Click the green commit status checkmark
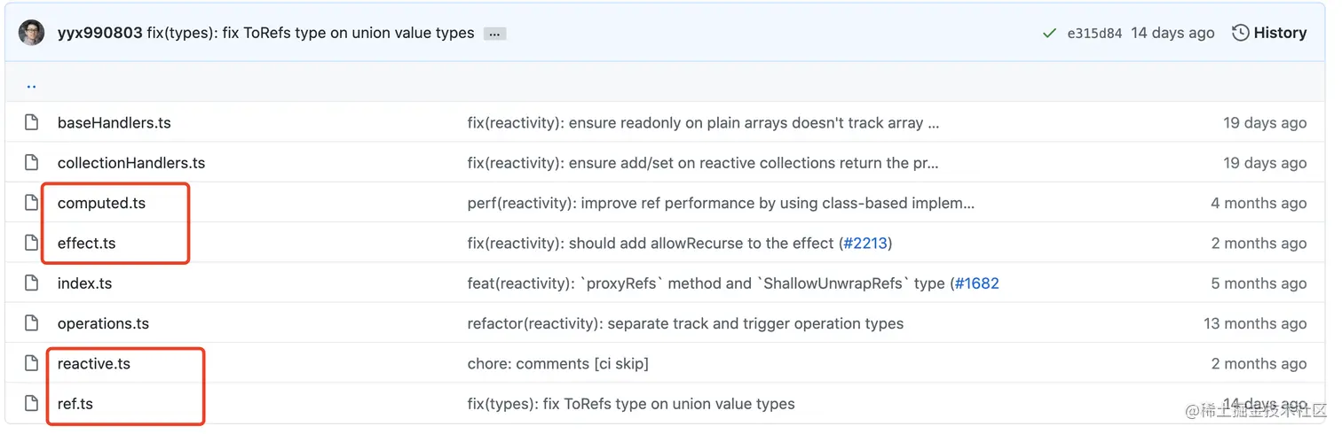The height and width of the screenshot is (434, 1342). [1050, 34]
